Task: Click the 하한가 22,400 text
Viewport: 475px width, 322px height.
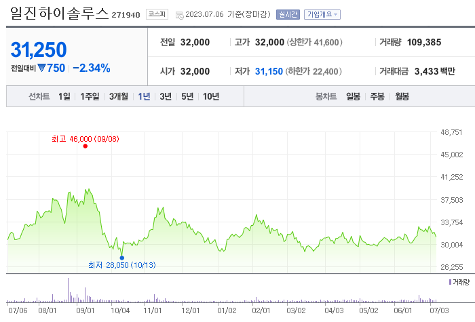Action: point(313,71)
